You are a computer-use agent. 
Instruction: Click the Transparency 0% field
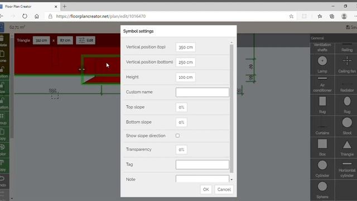181,150
